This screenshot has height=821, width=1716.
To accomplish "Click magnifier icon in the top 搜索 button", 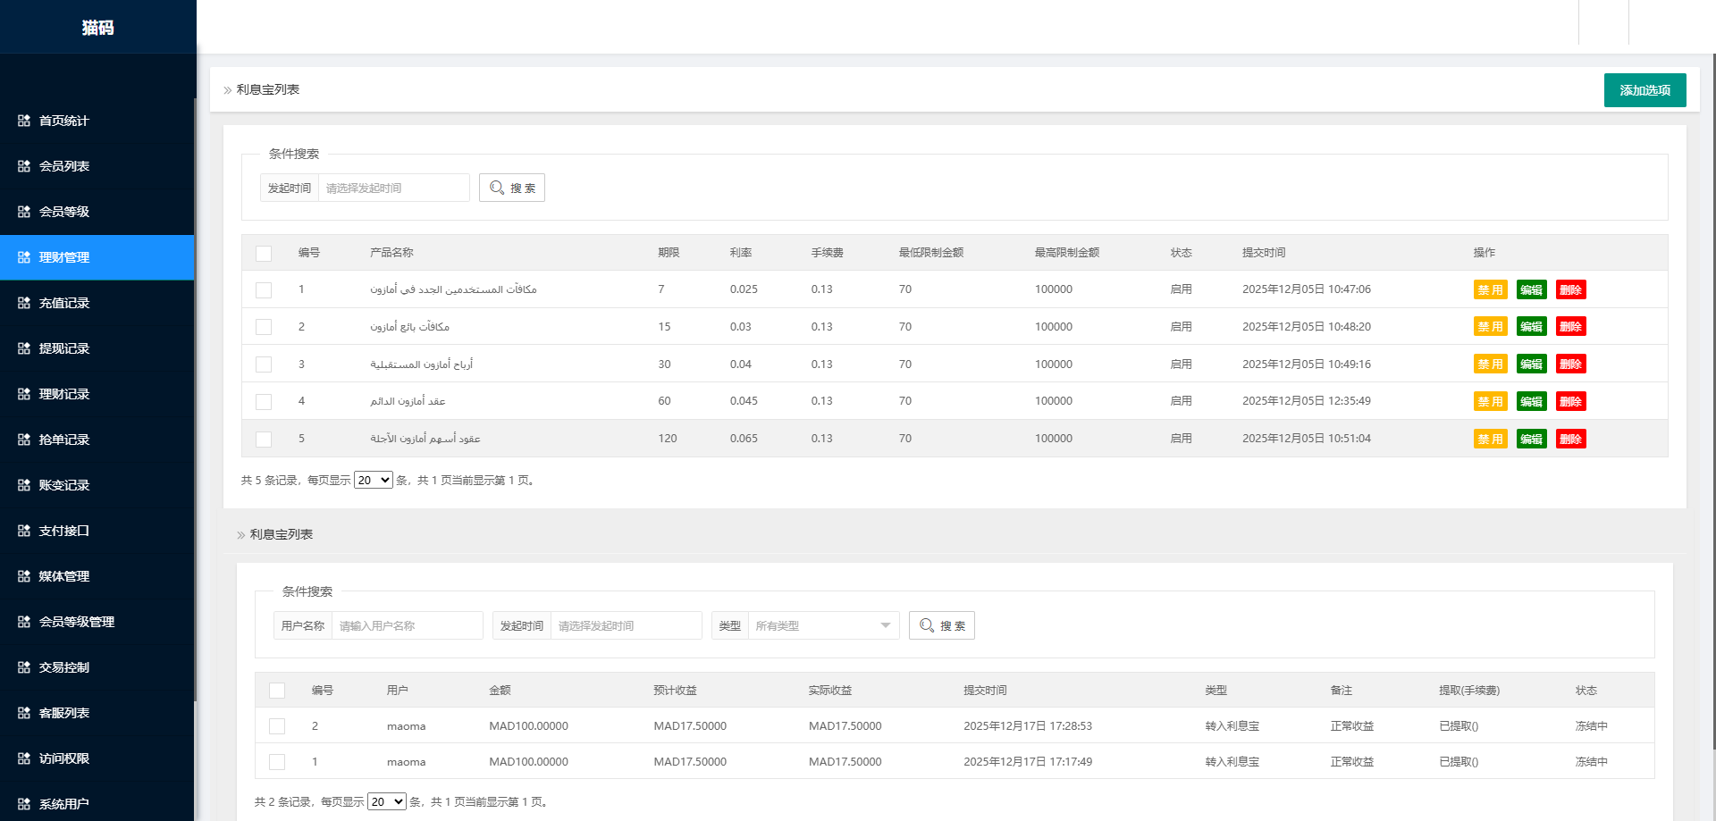I will 497,188.
